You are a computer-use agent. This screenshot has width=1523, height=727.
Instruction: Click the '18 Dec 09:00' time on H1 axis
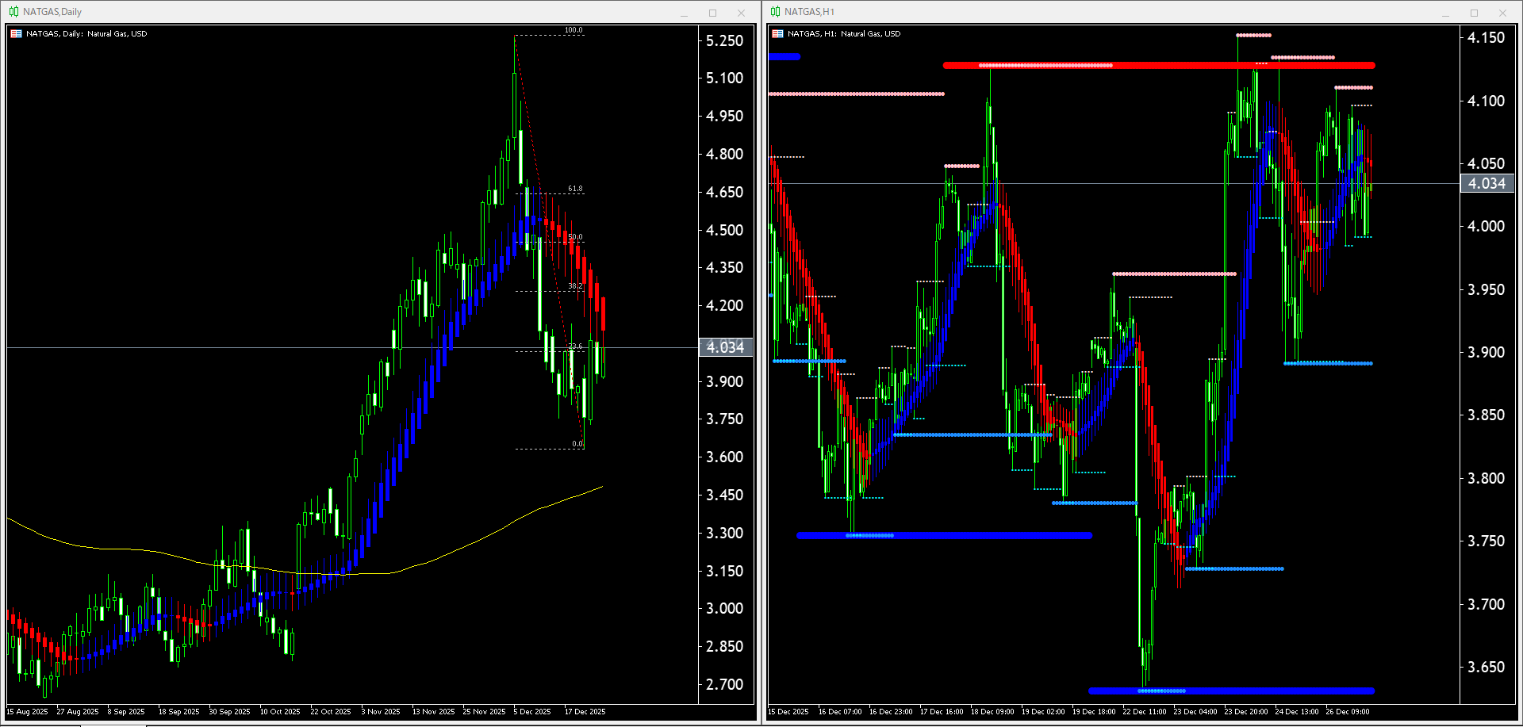pos(992,712)
